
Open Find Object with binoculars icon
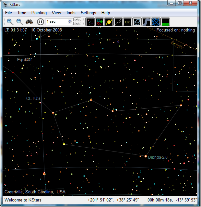coord(30,22)
